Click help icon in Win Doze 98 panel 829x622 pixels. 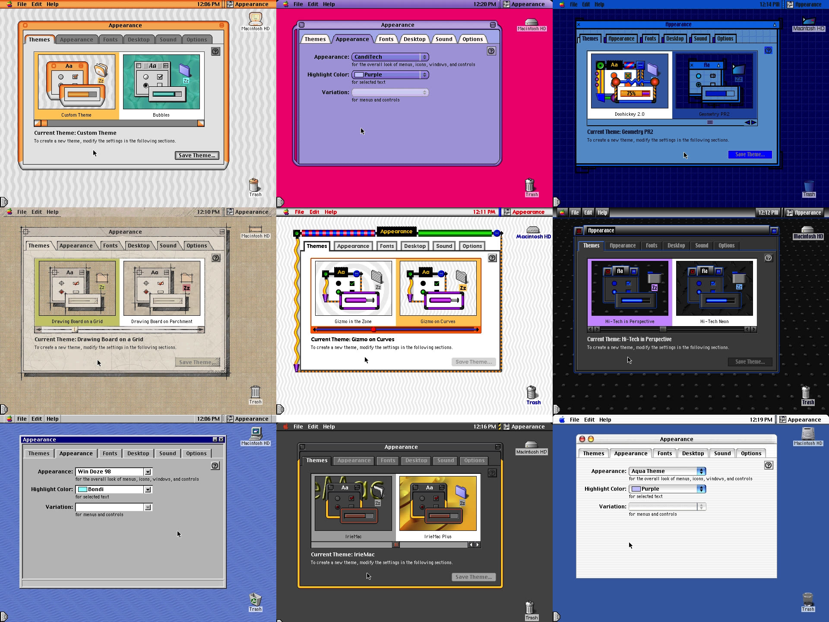point(215,466)
